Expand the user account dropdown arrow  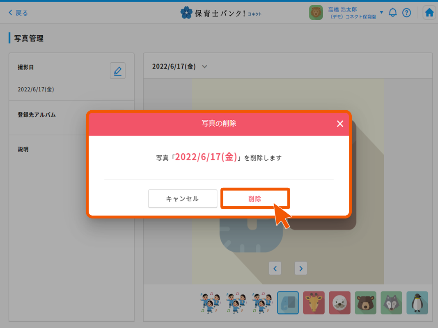point(381,13)
